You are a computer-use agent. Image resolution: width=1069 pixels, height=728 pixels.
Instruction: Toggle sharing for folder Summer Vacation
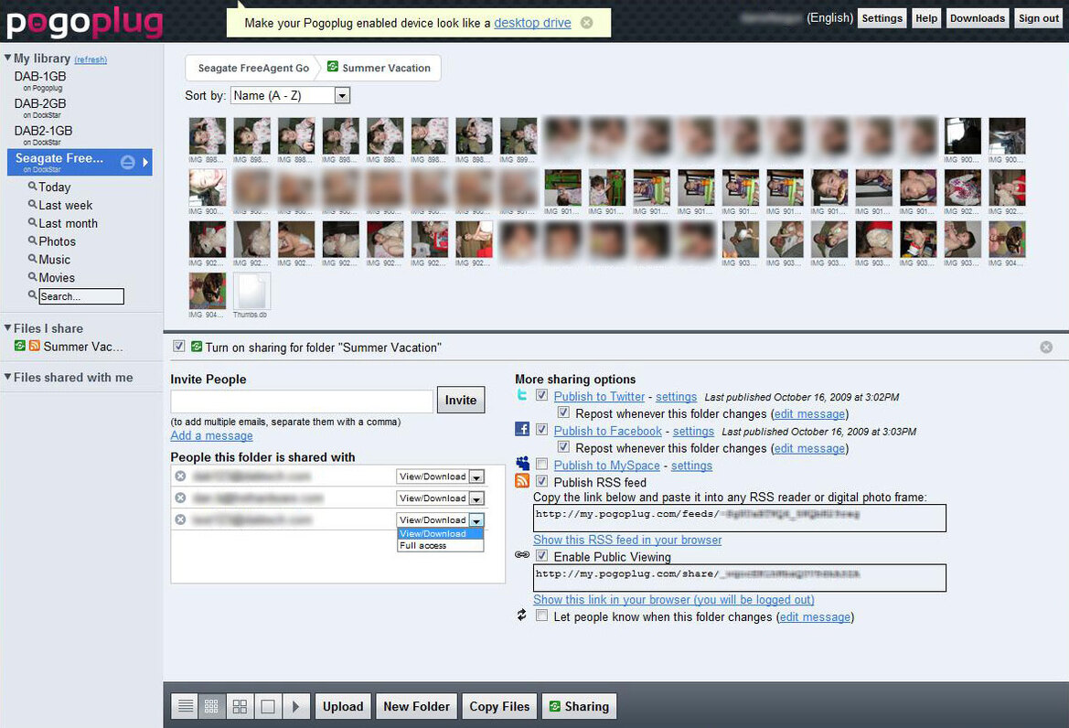pos(178,347)
